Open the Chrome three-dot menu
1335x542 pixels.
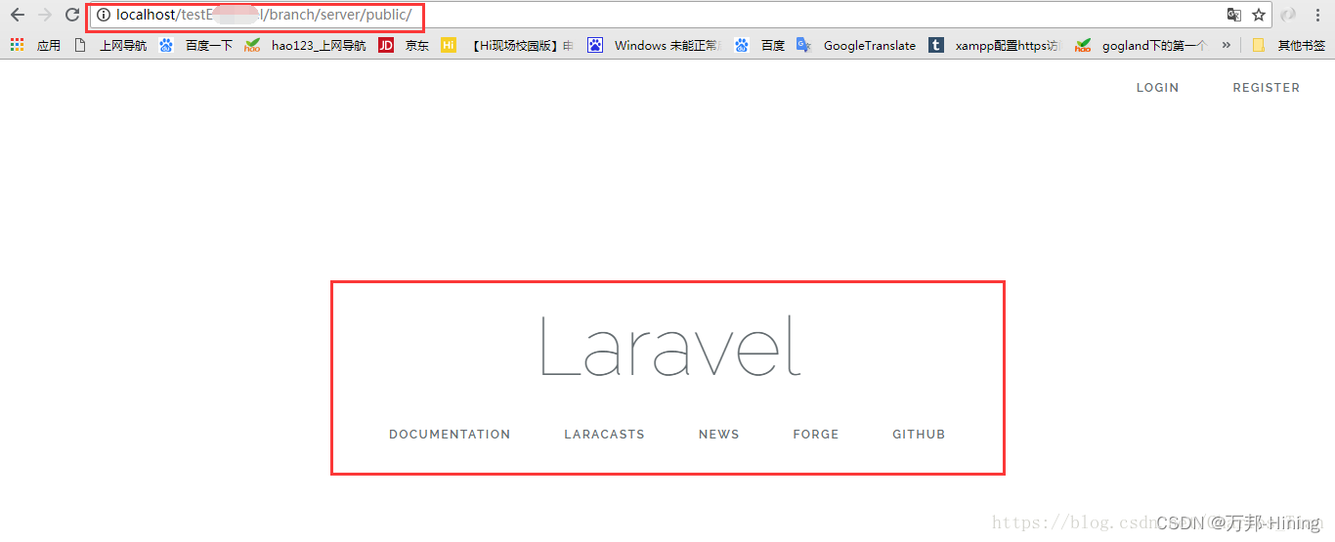[1317, 15]
